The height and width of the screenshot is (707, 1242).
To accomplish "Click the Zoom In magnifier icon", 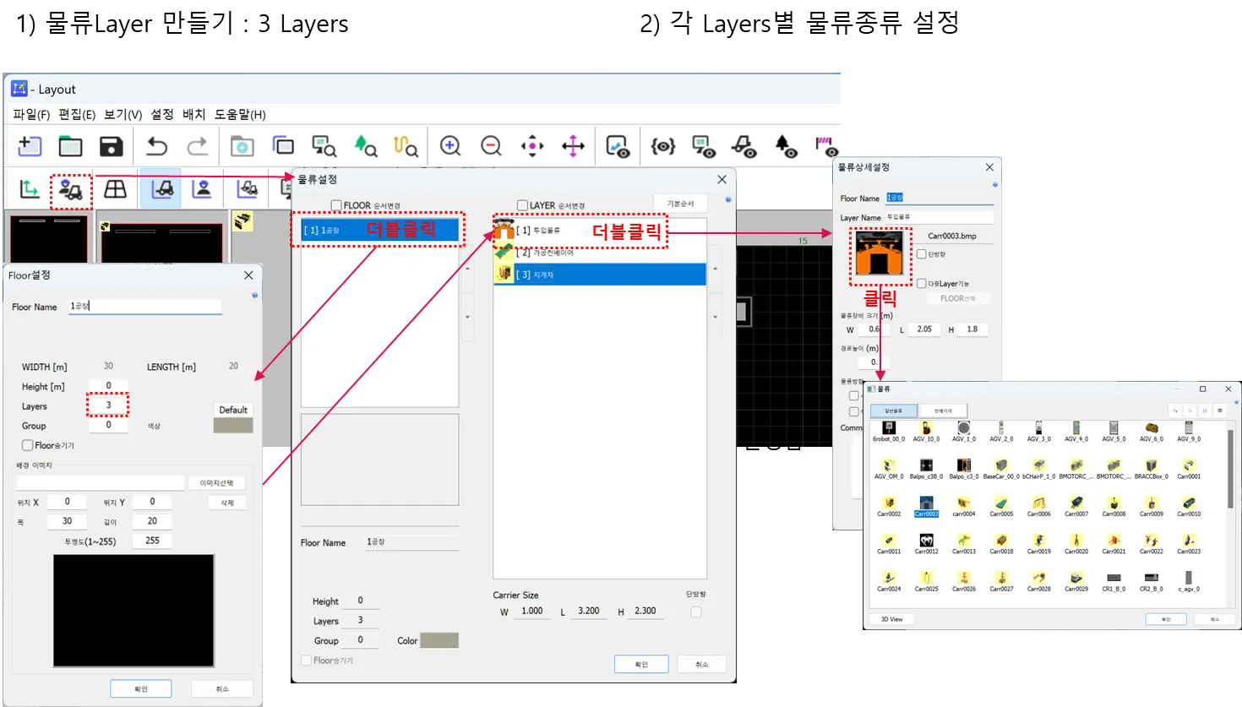I will coord(450,146).
